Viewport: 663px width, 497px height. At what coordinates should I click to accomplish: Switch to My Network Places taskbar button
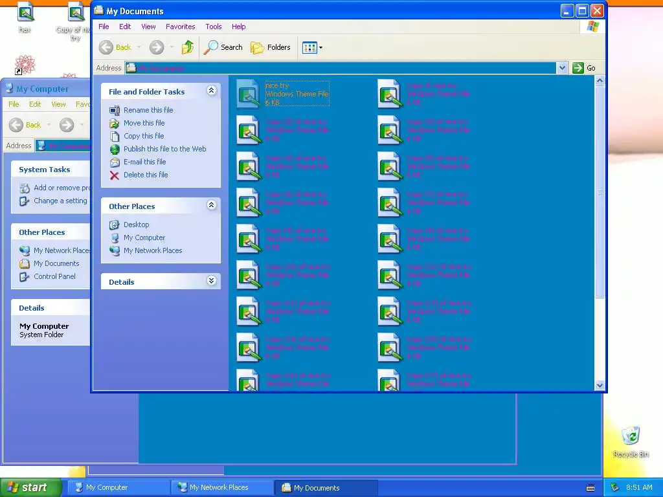click(221, 487)
